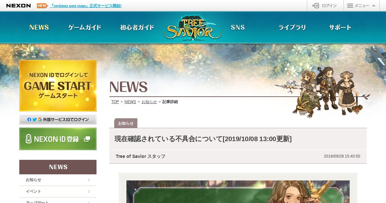The width and height of the screenshot is (386, 203).
Task: Open the NEWS navigation menu
Action: click(x=39, y=27)
